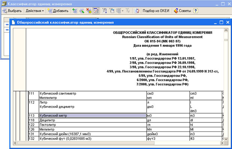The width and height of the screenshot is (232, 149).
Task: Click the document icon in classifier window title
Action: pos(13,22)
